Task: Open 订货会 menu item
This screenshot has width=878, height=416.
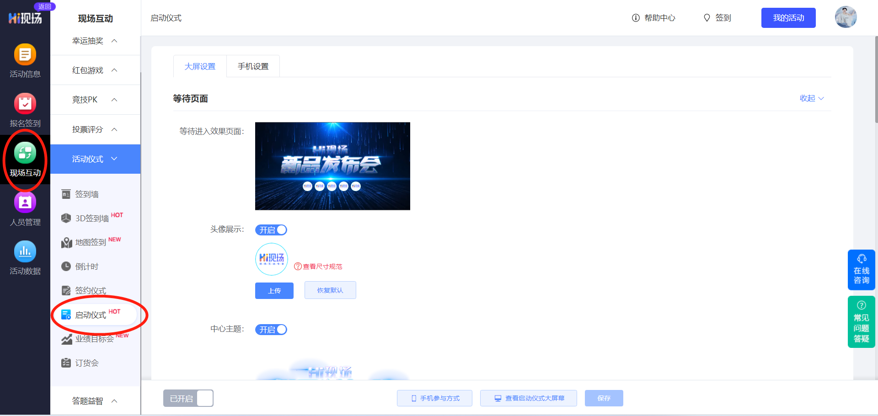Action: coord(86,363)
